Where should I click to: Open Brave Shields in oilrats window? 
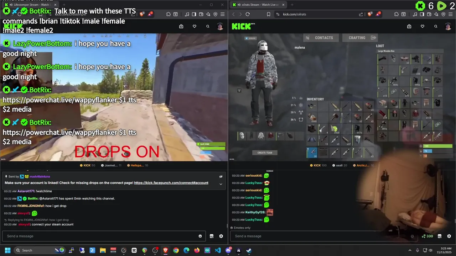tap(369, 14)
